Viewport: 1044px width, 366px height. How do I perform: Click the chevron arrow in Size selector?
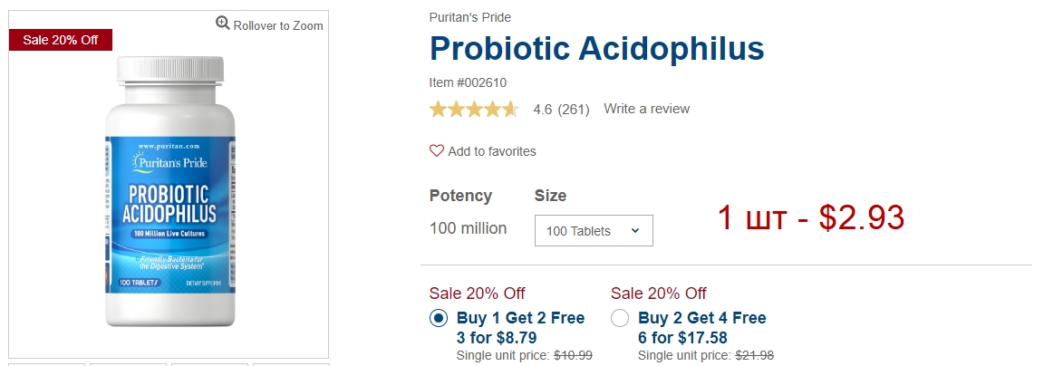pyautogui.click(x=634, y=231)
